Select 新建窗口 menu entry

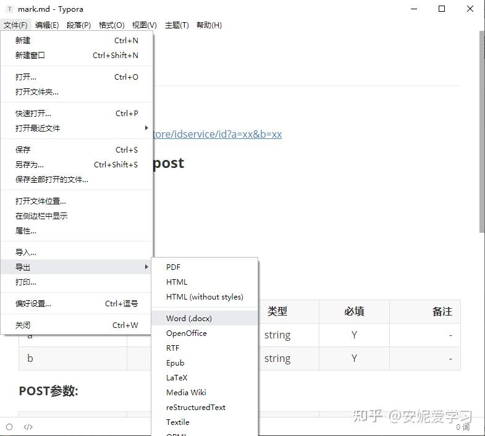(77, 56)
